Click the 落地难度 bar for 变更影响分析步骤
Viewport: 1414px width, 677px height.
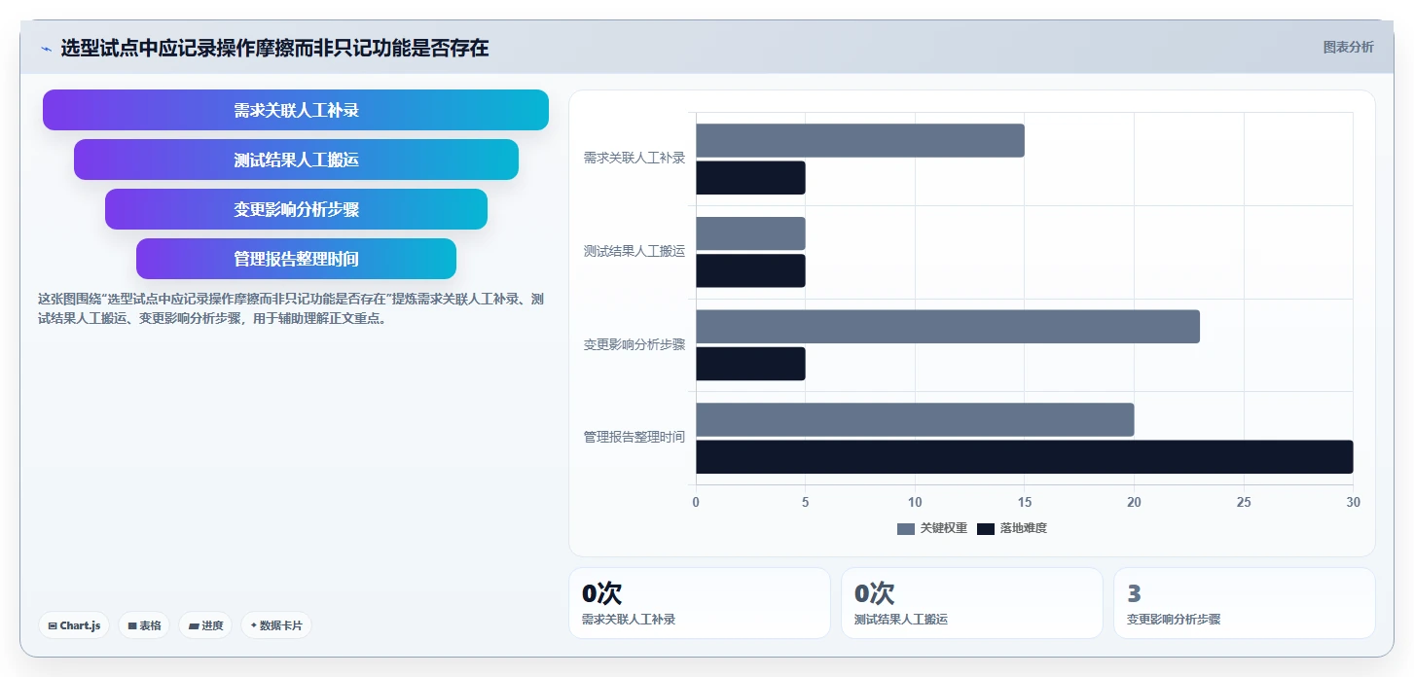[750, 364]
